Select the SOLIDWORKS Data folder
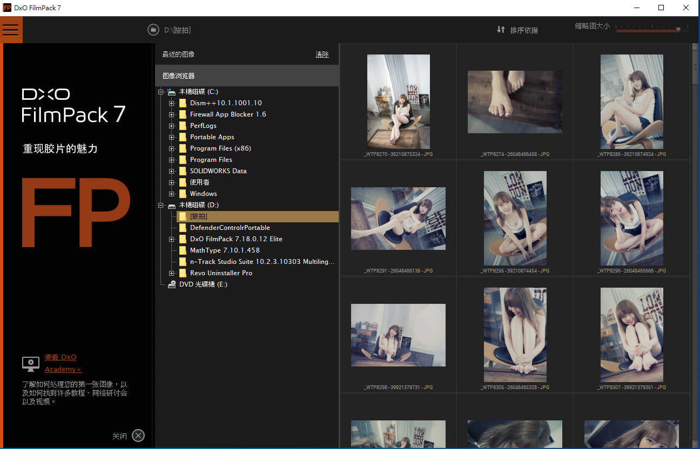The height and width of the screenshot is (449, 700). [x=218, y=171]
